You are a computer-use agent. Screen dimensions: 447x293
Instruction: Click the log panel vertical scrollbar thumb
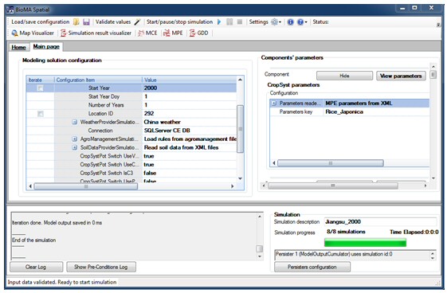259,249
